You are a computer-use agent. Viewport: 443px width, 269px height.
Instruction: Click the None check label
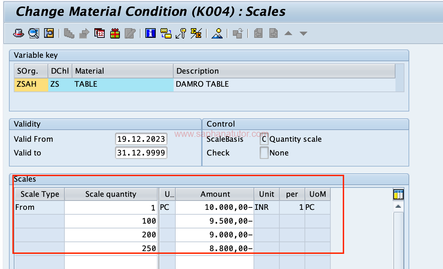pos(279,153)
